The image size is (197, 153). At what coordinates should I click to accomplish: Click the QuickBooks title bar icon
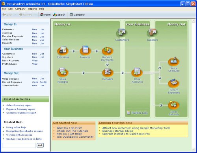click(x=3, y=4)
